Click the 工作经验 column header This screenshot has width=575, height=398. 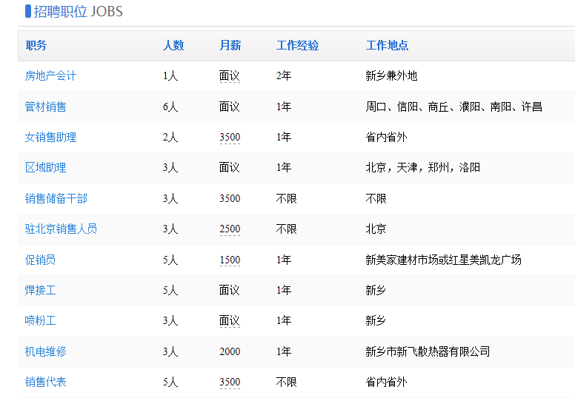297,45
